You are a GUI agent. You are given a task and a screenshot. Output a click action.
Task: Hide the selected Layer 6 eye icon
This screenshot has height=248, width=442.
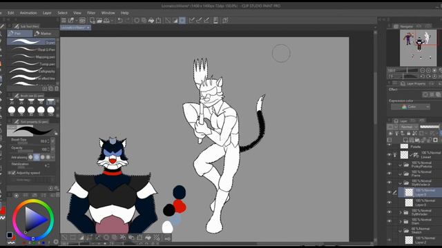(390, 192)
